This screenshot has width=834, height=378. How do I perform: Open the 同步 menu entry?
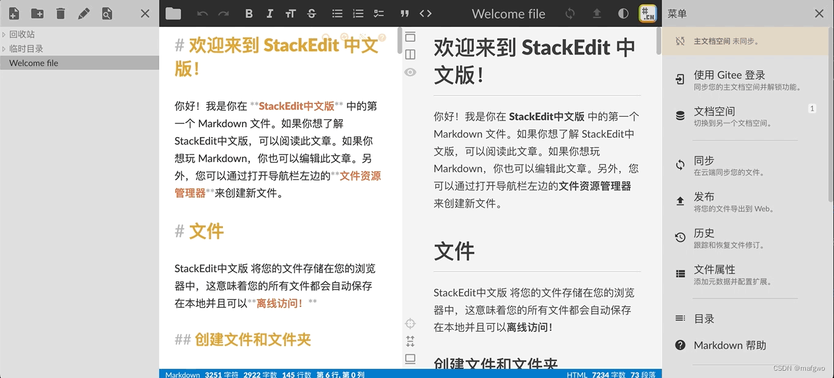point(745,166)
